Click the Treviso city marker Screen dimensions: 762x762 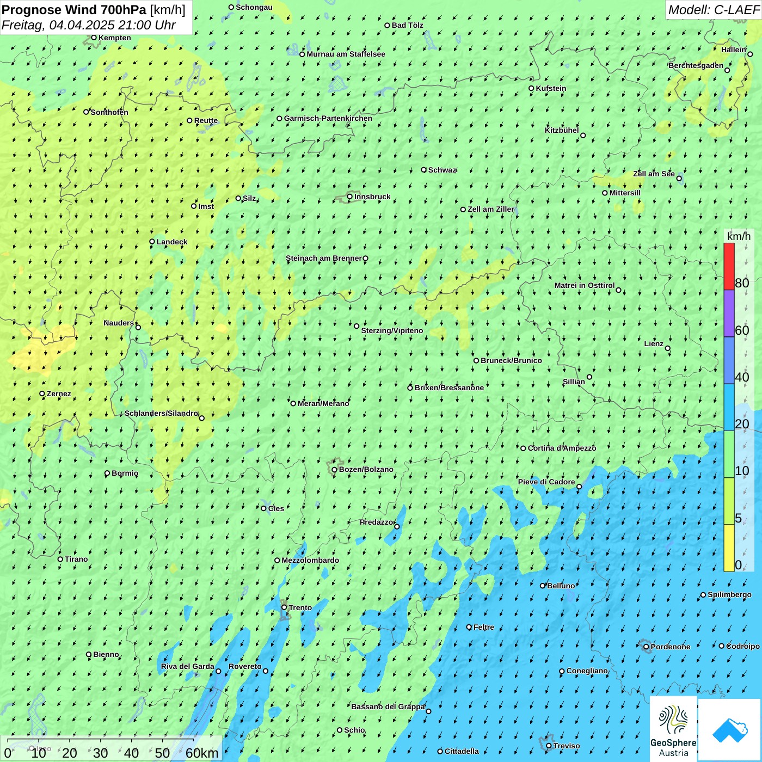coord(549,746)
